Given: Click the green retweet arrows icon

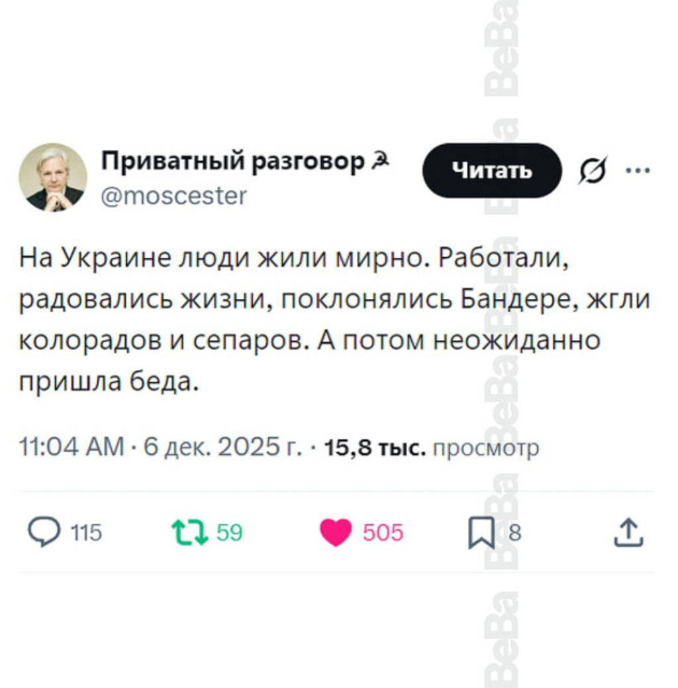Looking at the screenshot, I should (x=187, y=532).
